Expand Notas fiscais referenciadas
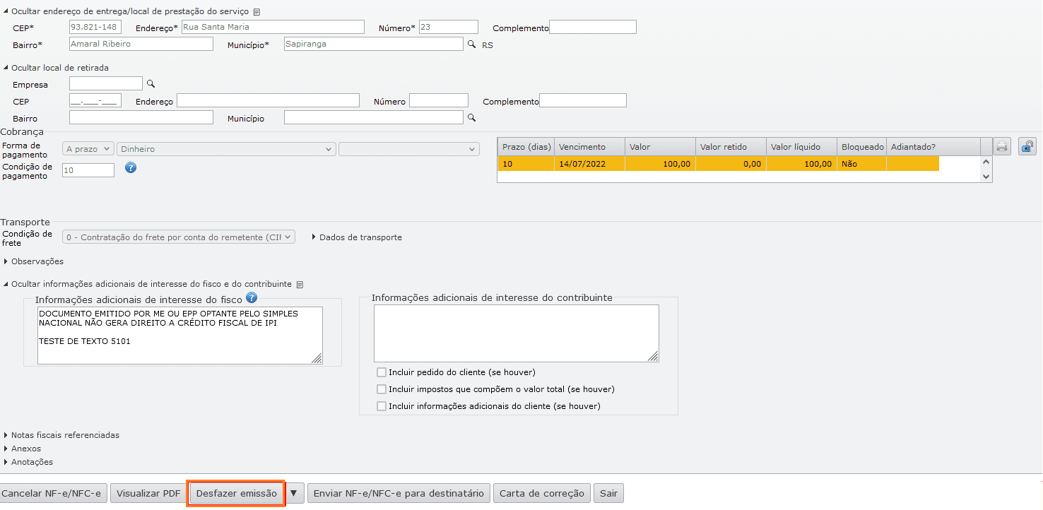Screen dimensions: 1043x510 [61, 435]
